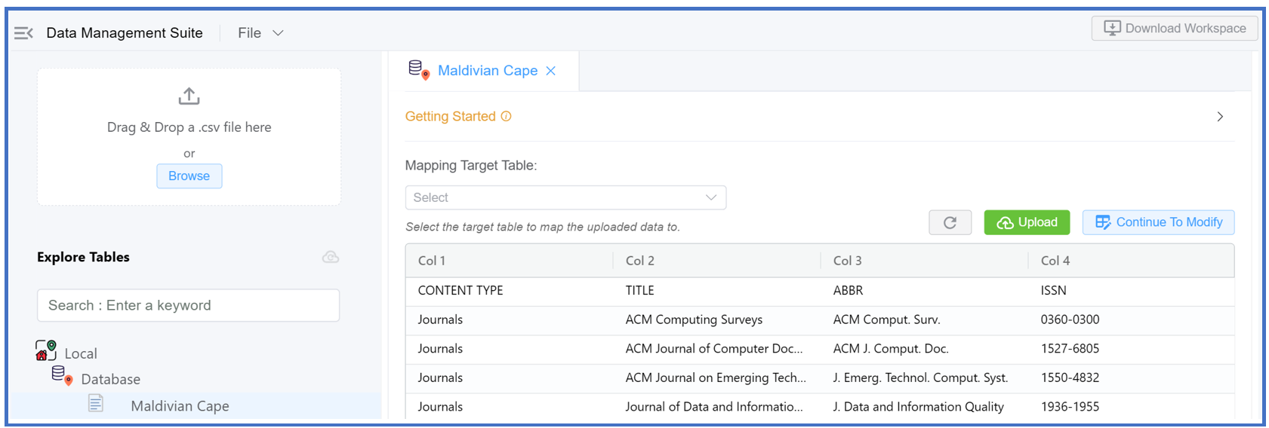Expand the Getting Started section chevron
The height and width of the screenshot is (428, 1269).
coord(1220,117)
